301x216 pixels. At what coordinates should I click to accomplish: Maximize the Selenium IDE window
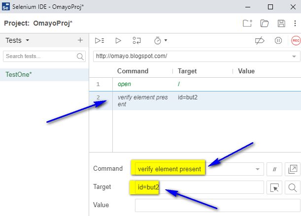click(270, 7)
